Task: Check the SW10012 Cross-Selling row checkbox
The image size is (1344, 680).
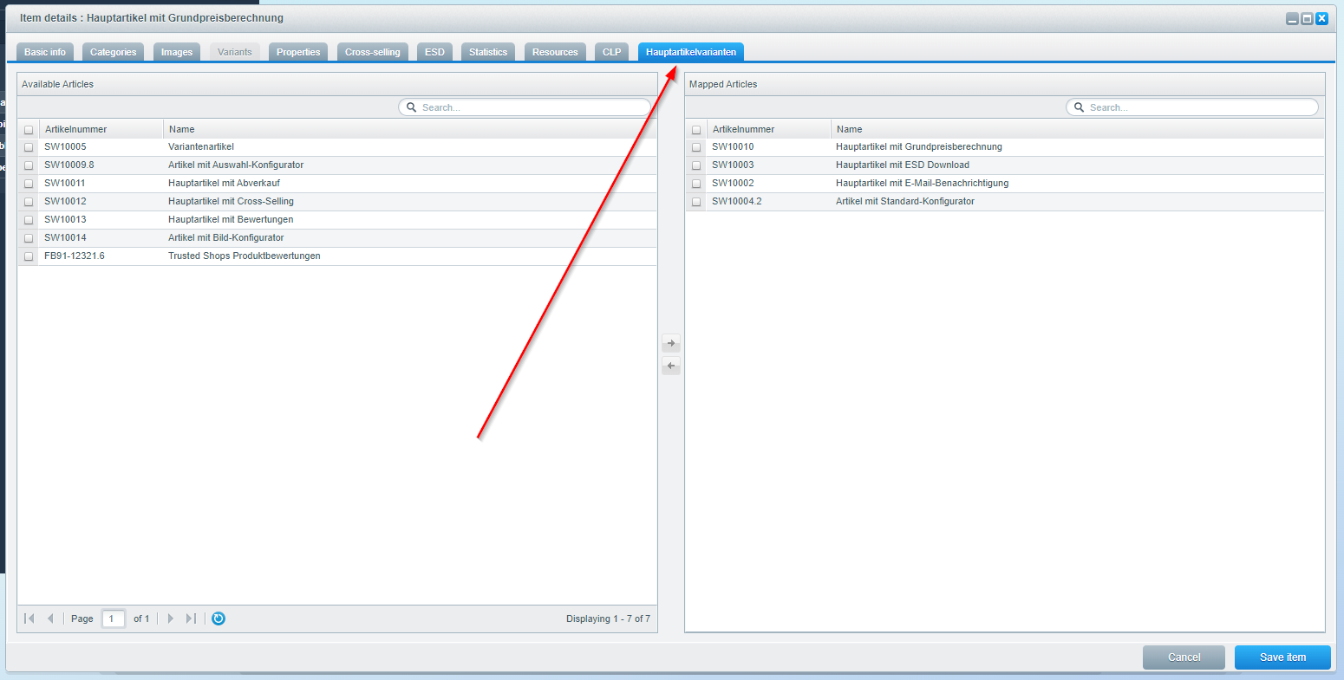Action: pos(29,202)
